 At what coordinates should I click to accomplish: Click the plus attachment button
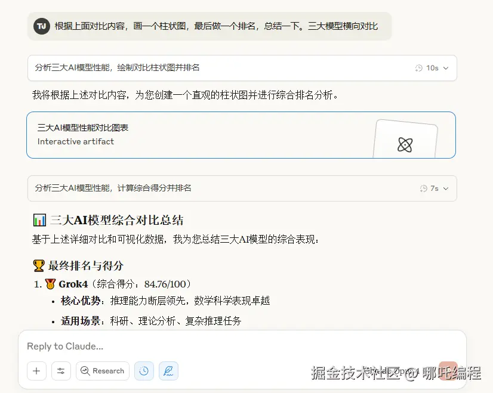36,371
